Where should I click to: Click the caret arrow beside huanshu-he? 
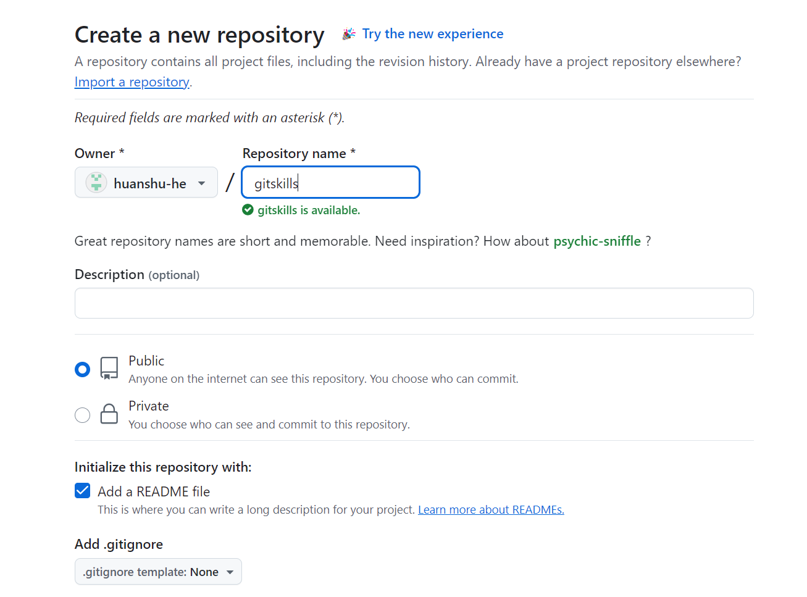[201, 183]
